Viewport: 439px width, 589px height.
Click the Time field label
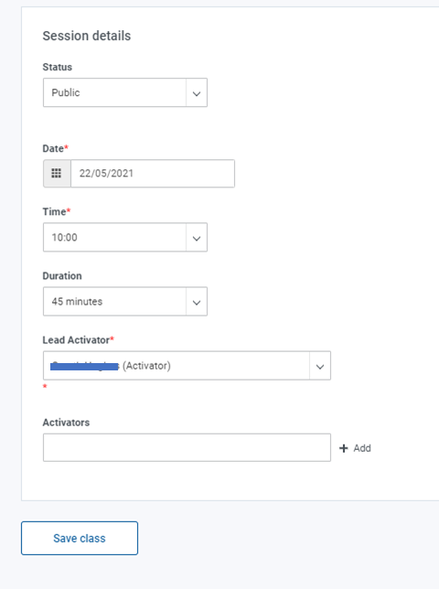[x=54, y=212]
